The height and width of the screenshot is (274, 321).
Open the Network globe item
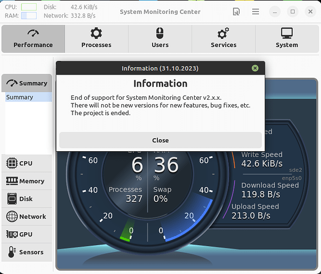(x=27, y=216)
